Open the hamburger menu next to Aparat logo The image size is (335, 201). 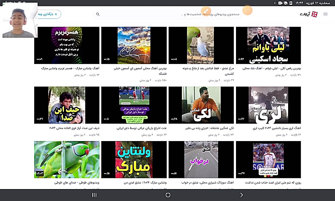tap(325, 14)
